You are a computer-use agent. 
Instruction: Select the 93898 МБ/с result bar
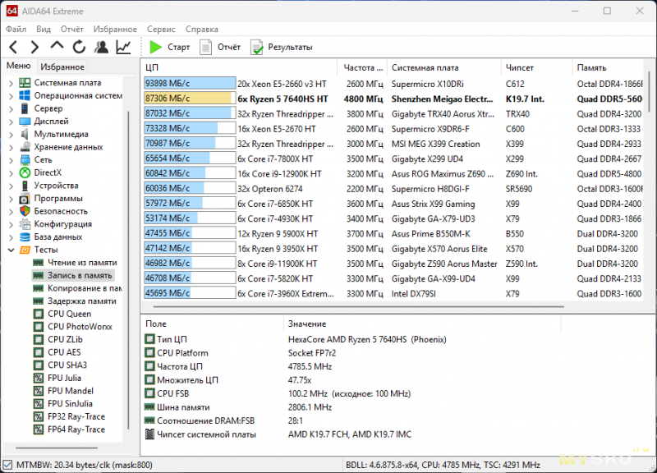tap(190, 84)
